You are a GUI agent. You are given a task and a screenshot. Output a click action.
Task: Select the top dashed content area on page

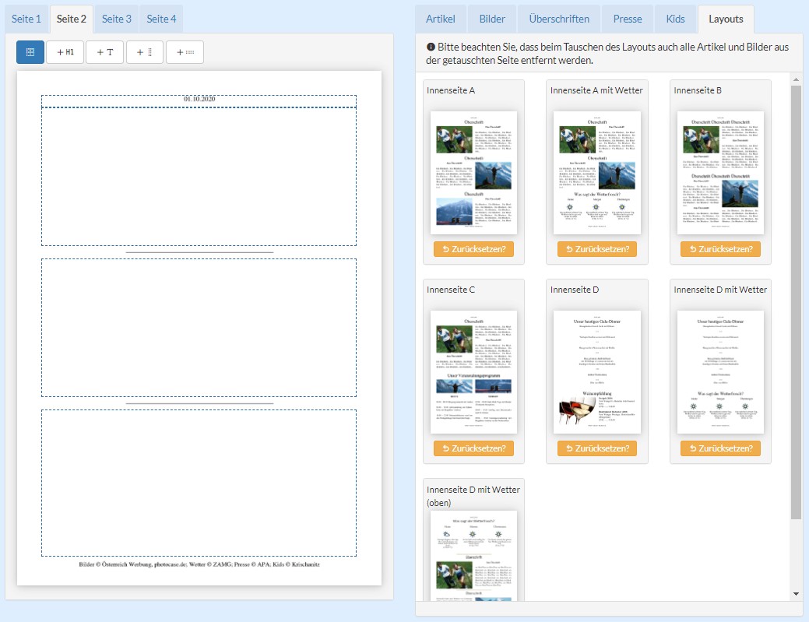click(x=199, y=176)
